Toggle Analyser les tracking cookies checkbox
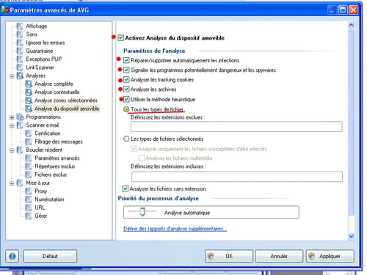The width and height of the screenshot is (367, 275). 126,80
